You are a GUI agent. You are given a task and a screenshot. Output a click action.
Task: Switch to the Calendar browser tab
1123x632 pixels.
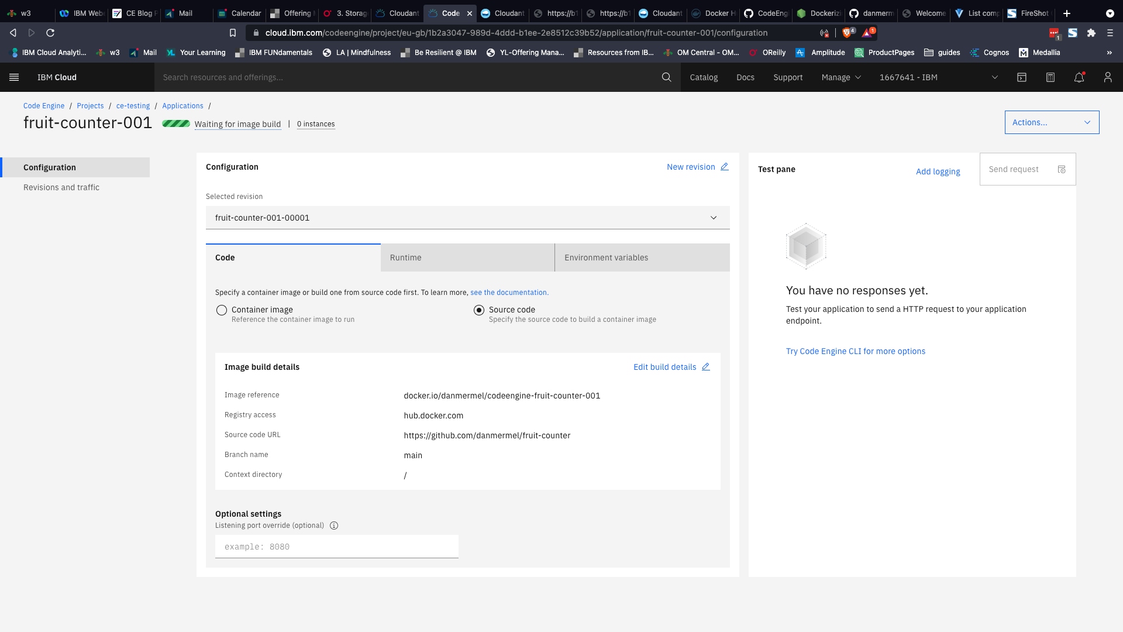(239, 13)
